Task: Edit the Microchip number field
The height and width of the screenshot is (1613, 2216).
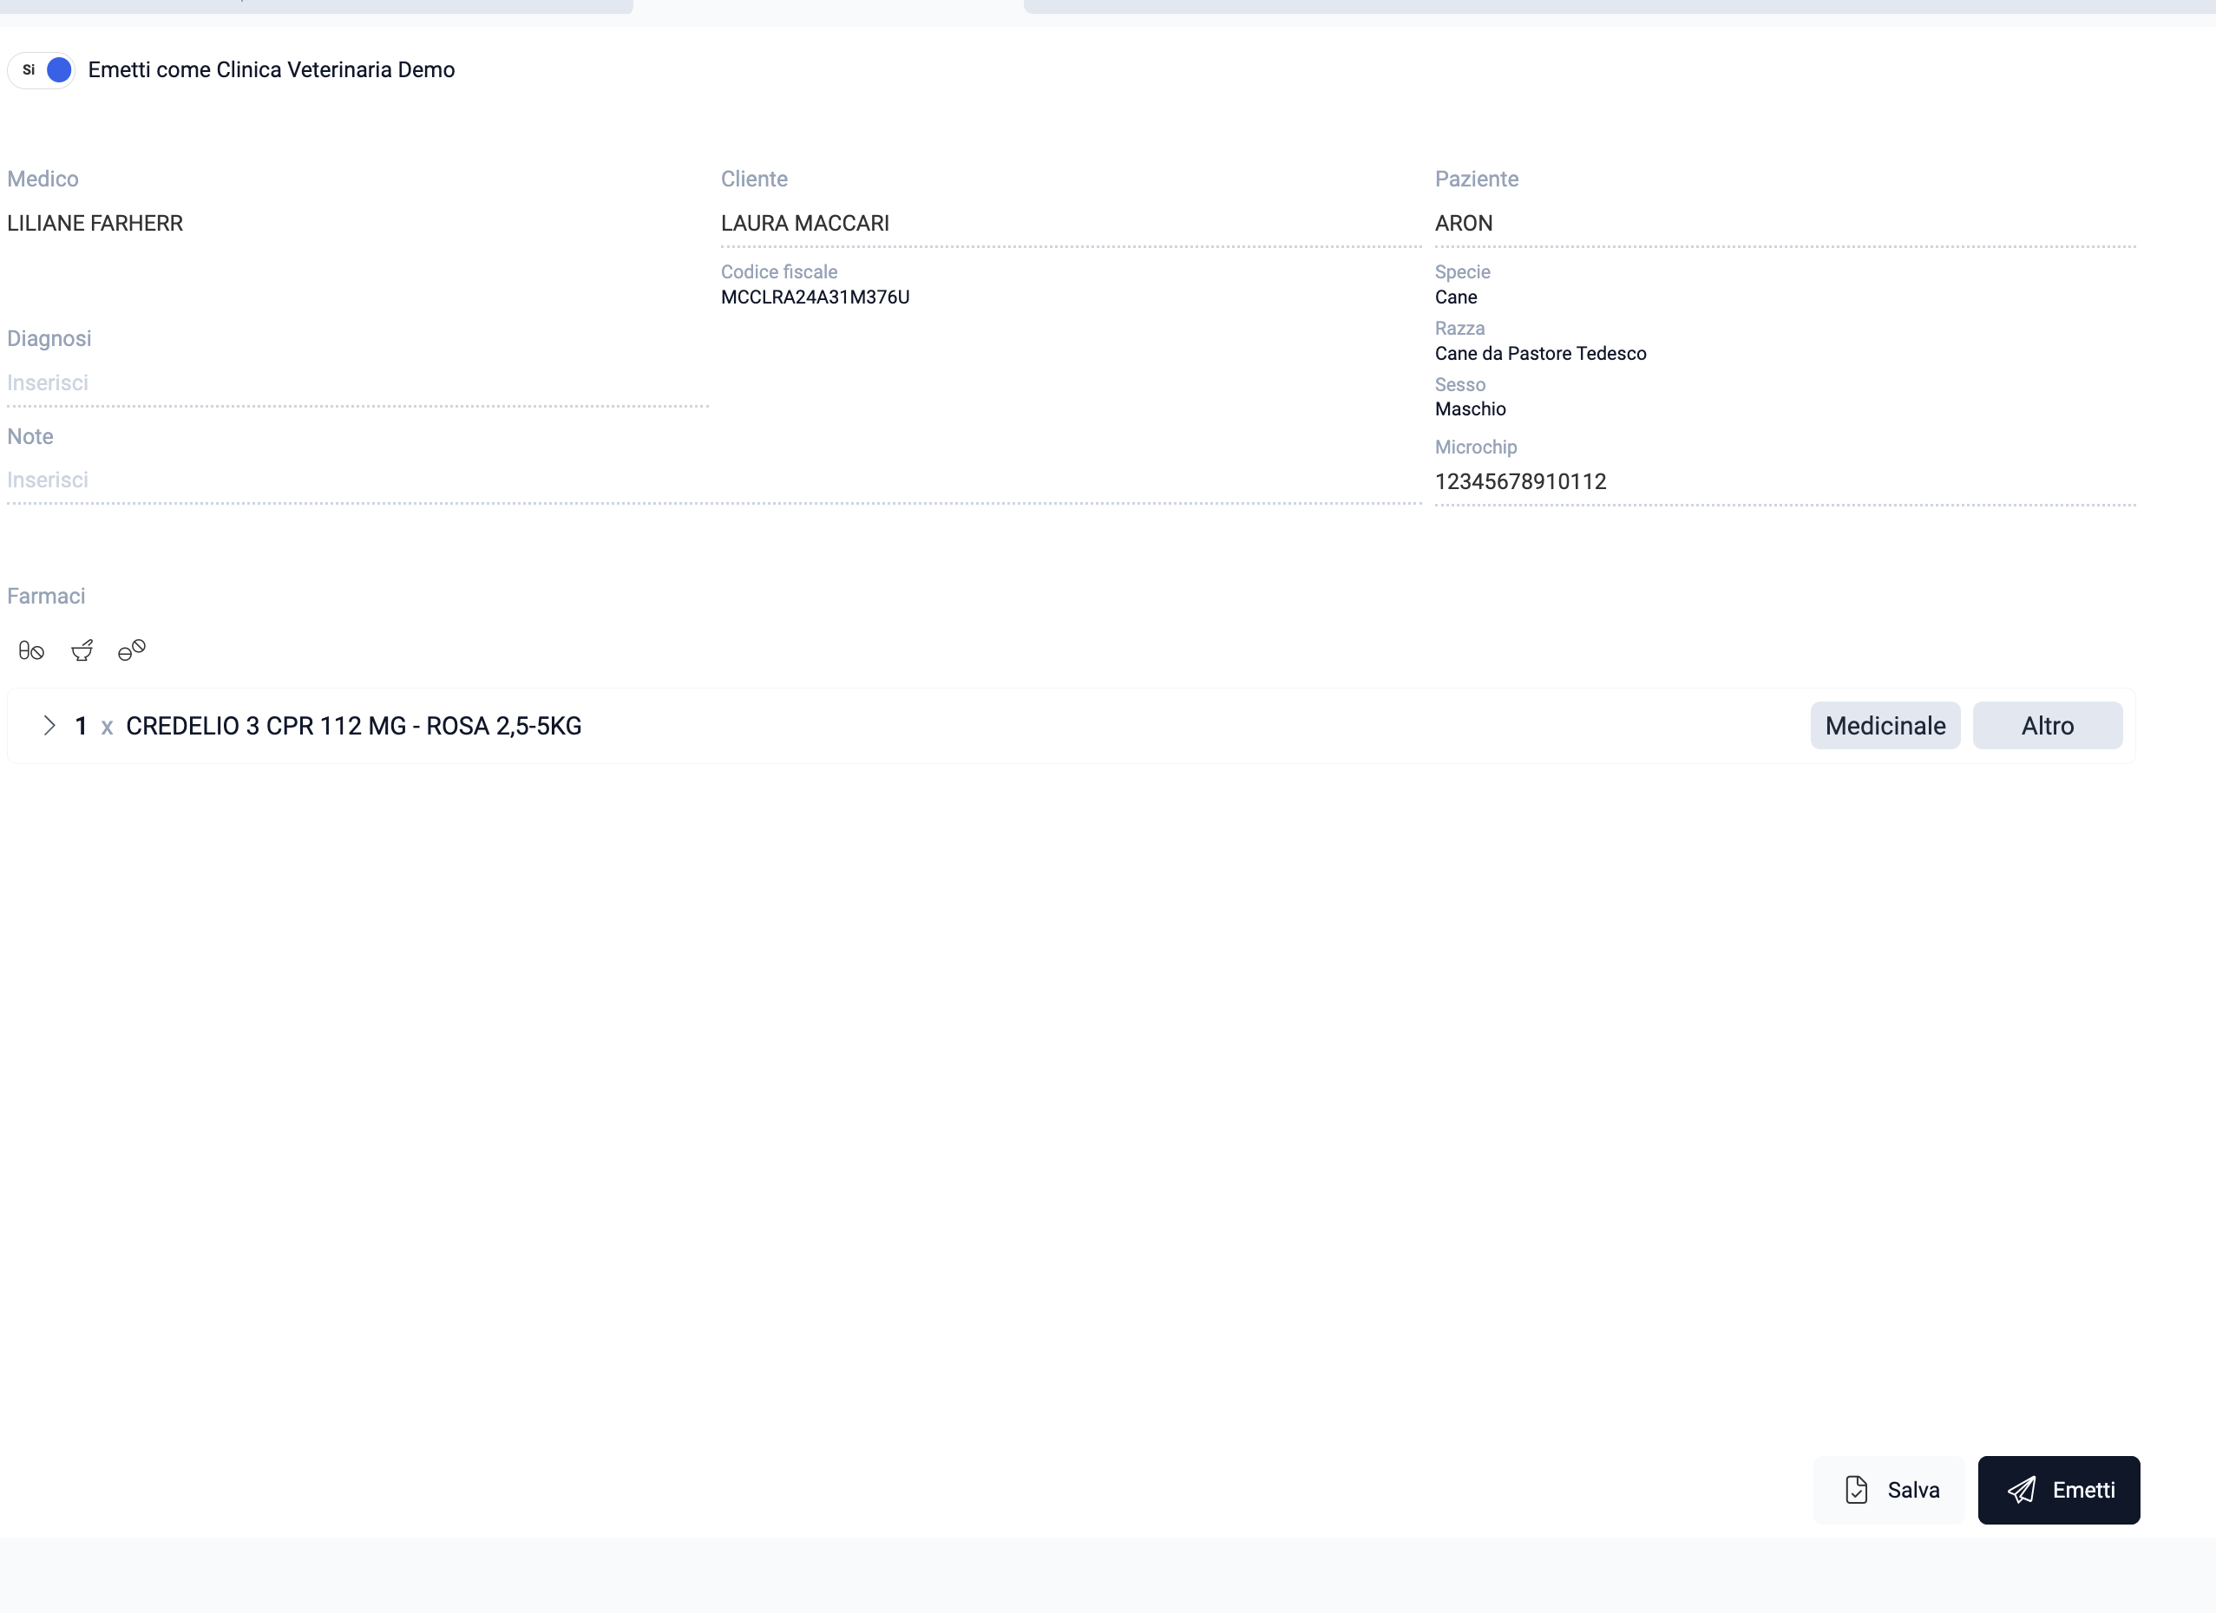Action: (x=1785, y=482)
